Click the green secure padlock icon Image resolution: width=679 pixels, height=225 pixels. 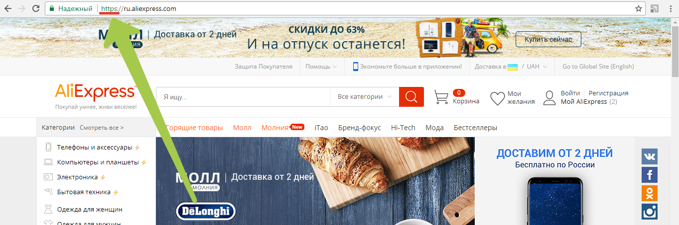pyautogui.click(x=51, y=8)
